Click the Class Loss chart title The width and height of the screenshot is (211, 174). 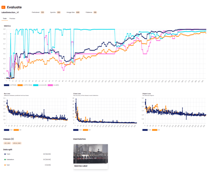(x=77, y=94)
